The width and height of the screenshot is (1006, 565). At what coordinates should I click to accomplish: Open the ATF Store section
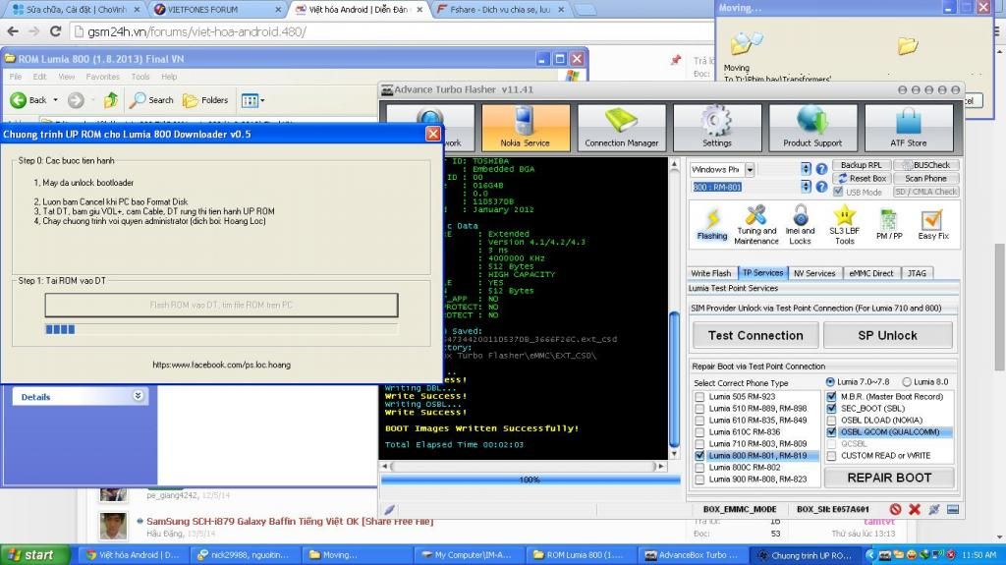click(908, 128)
